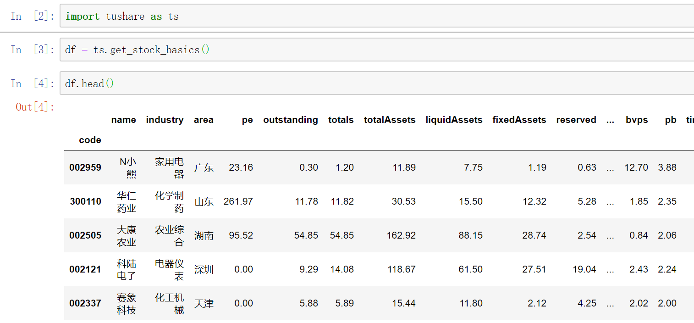Click the pb value 3.88

pos(667,167)
